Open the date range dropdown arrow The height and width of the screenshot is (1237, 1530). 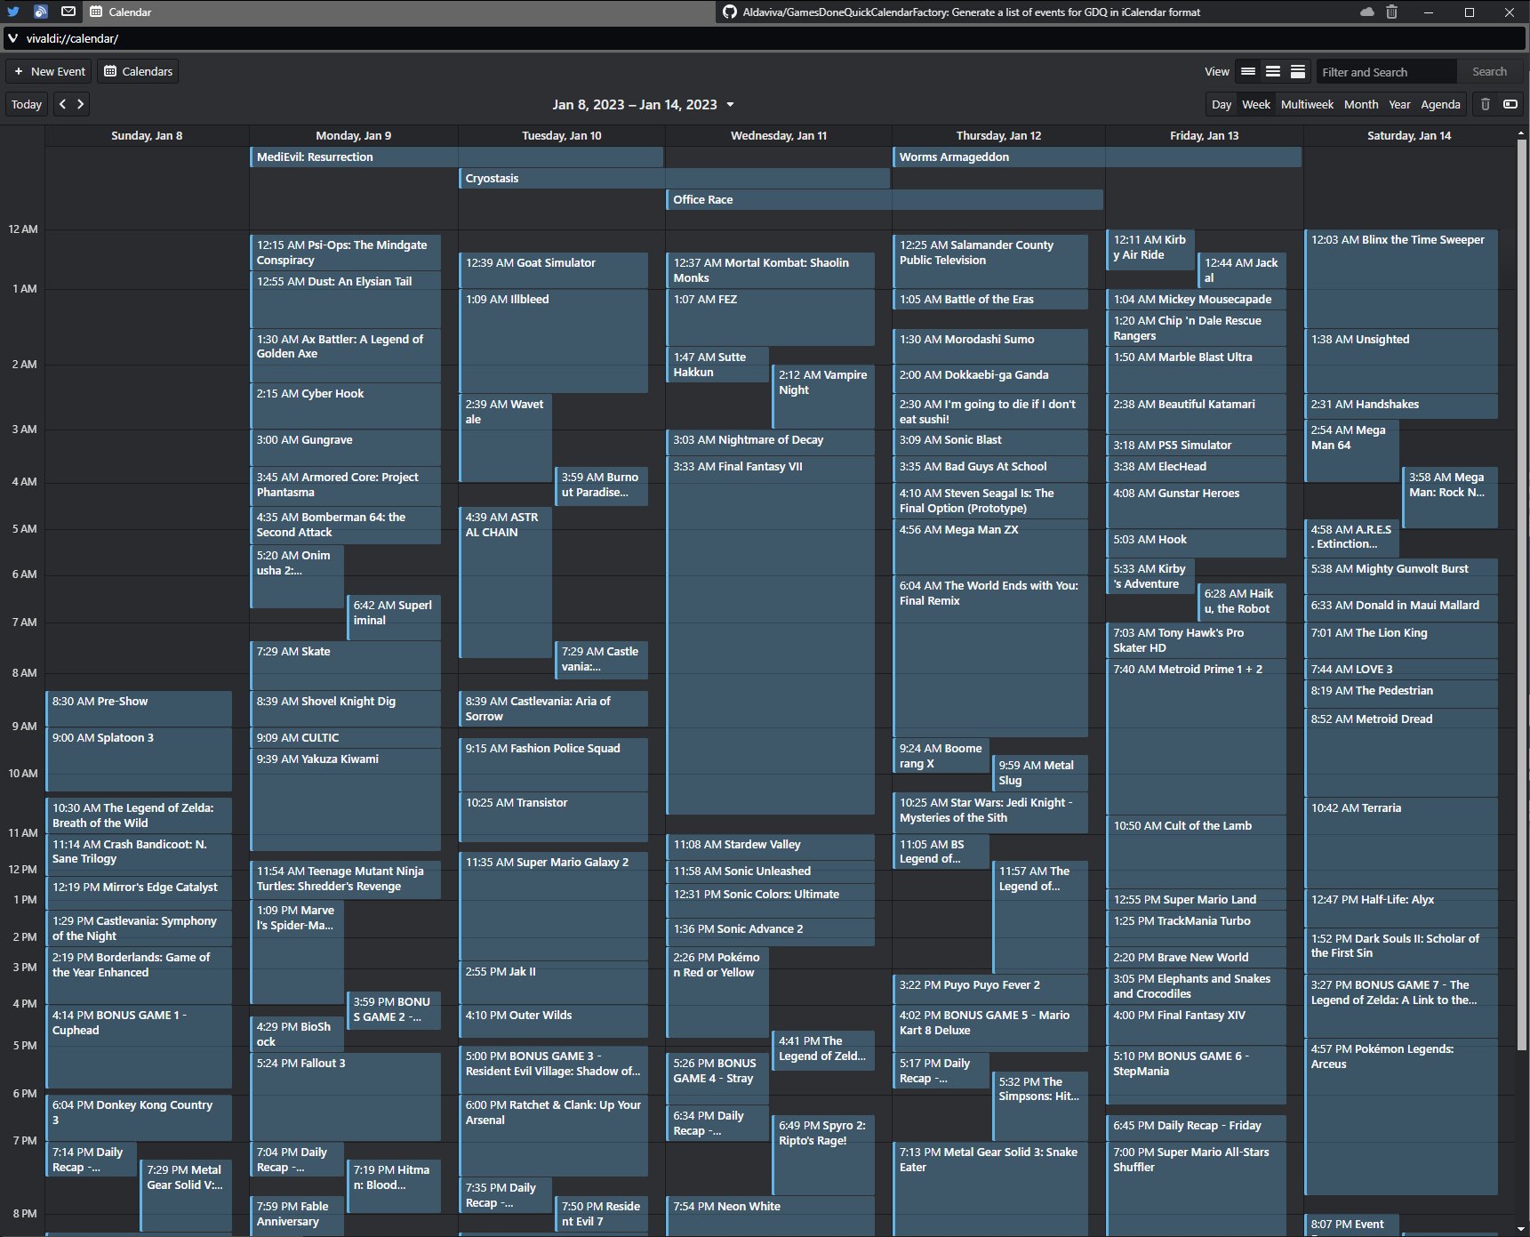[731, 104]
